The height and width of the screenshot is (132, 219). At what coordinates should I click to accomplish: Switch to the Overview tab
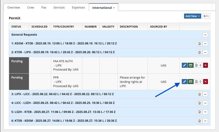[x=14, y=8]
